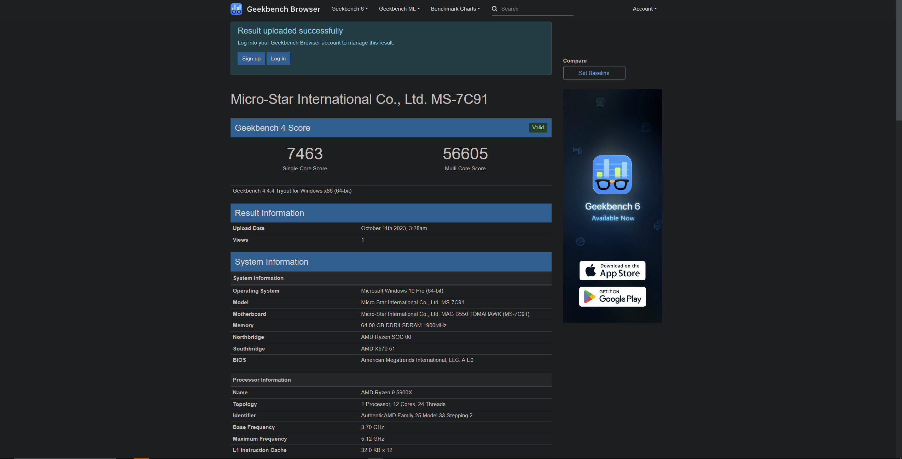The width and height of the screenshot is (902, 459).
Task: Click the AMD Ryzen SOC 00 northbridge value
Action: pyautogui.click(x=386, y=337)
